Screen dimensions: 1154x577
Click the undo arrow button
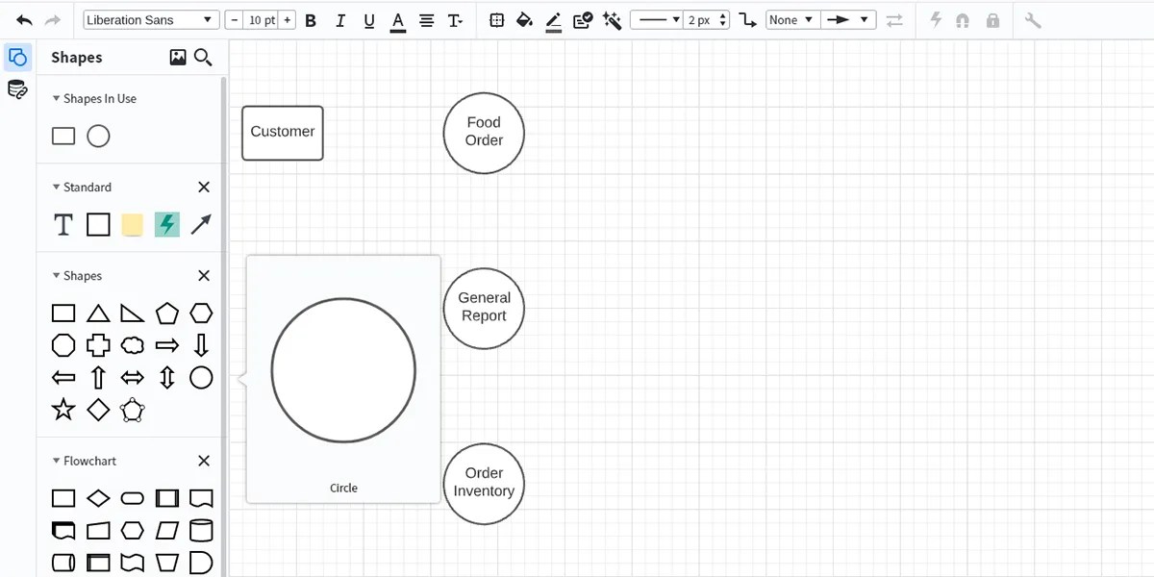(22, 18)
